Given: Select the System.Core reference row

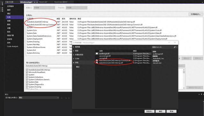Looking at the screenshot, I should [x=114, y=30].
